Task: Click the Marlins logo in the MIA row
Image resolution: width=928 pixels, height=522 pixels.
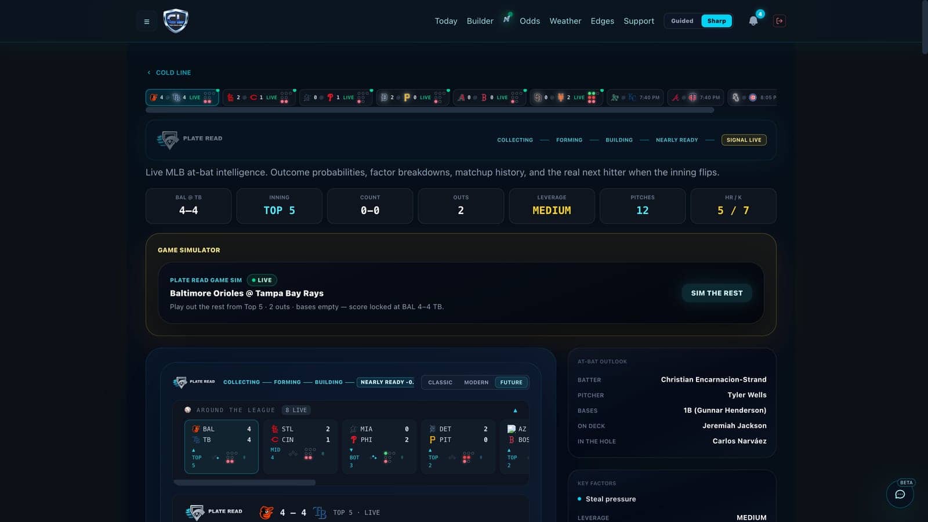Action: click(x=353, y=429)
